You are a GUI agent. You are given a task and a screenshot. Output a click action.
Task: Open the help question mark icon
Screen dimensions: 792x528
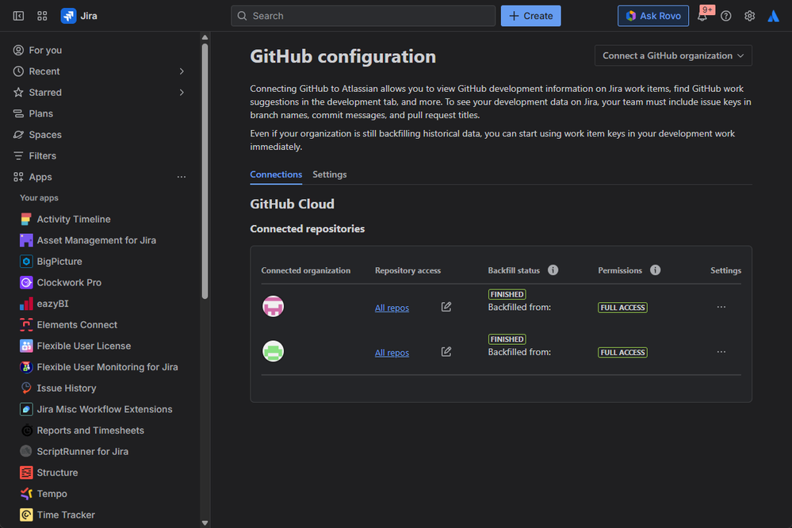tap(726, 16)
